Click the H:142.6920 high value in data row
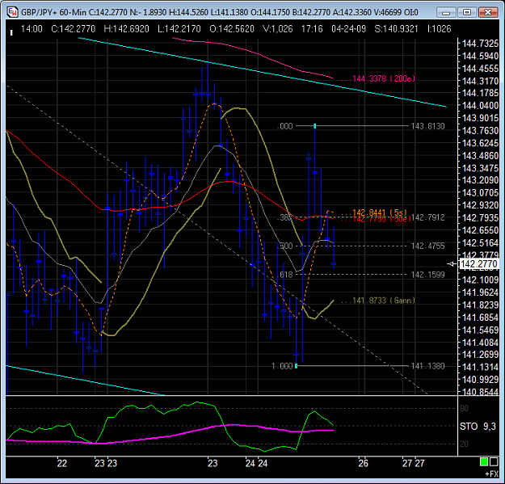 coord(127,29)
